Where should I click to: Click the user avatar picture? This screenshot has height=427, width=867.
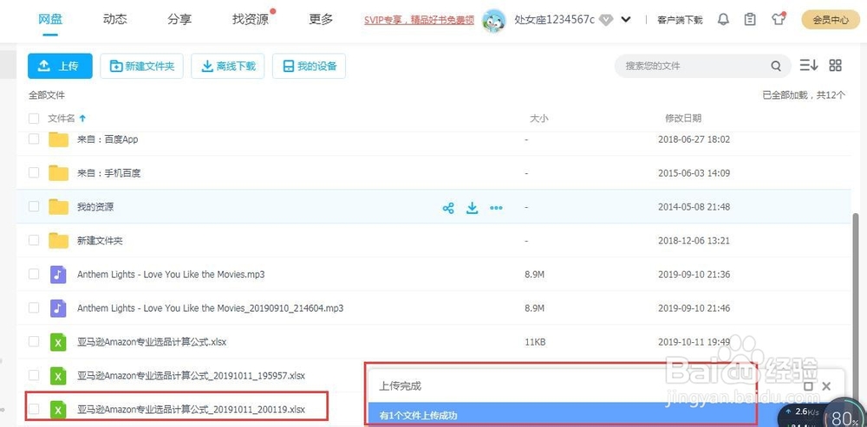(494, 21)
